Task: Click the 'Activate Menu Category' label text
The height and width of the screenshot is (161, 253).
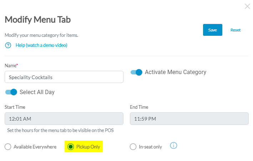Action: coord(175,72)
